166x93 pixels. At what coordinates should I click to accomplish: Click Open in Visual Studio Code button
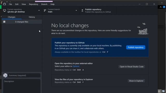132,67
